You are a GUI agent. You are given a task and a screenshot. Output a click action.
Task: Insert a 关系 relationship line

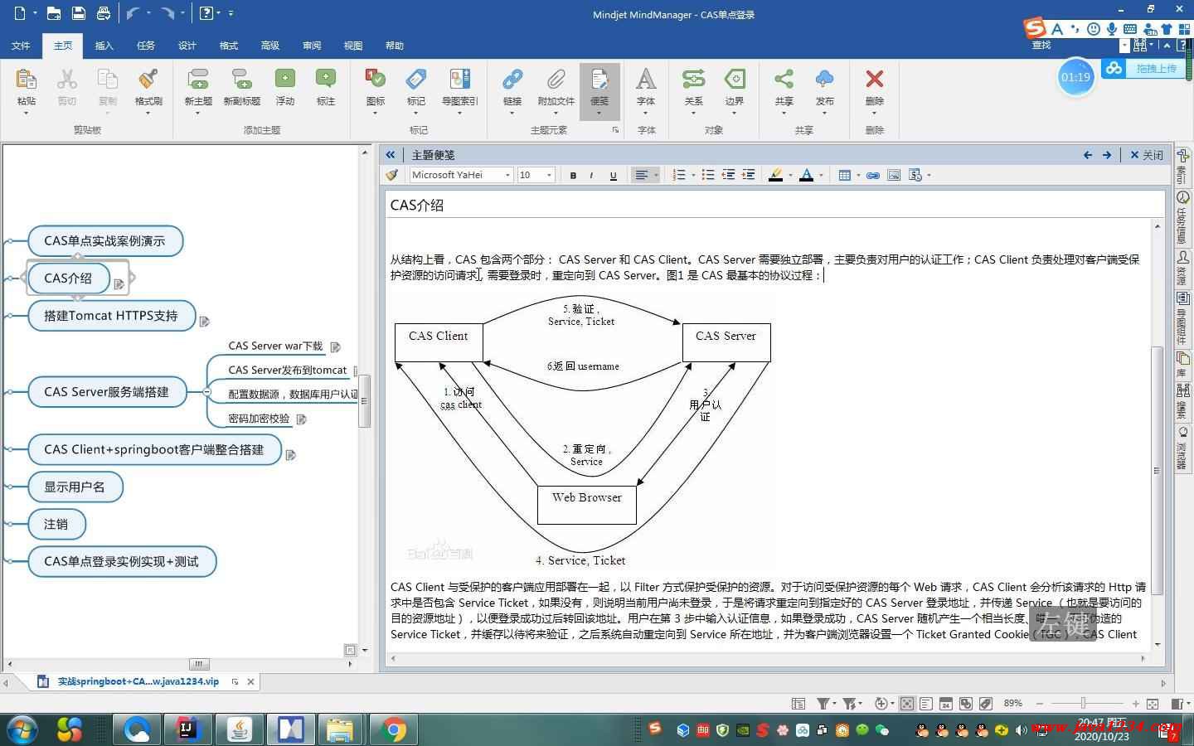pyautogui.click(x=693, y=79)
